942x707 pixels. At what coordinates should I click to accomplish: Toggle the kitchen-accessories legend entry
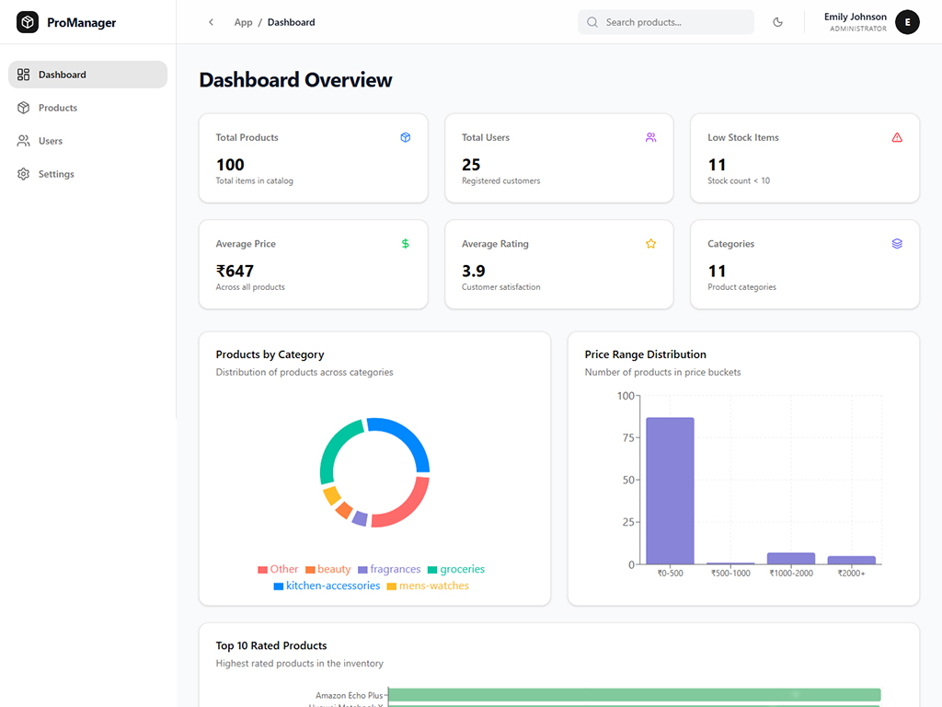(x=327, y=585)
